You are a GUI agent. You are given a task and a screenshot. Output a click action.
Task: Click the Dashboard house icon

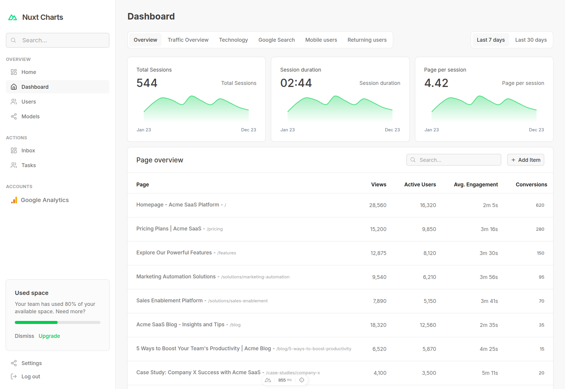(14, 87)
